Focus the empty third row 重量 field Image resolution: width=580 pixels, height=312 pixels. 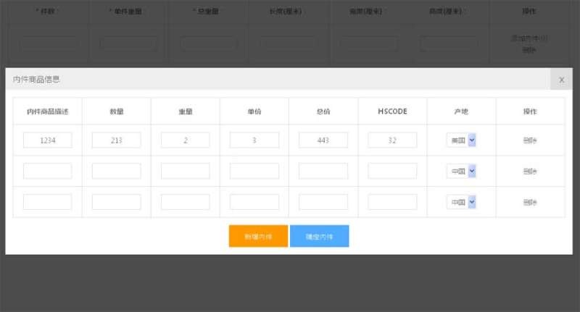pos(185,202)
